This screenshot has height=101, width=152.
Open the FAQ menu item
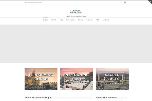[98, 20]
